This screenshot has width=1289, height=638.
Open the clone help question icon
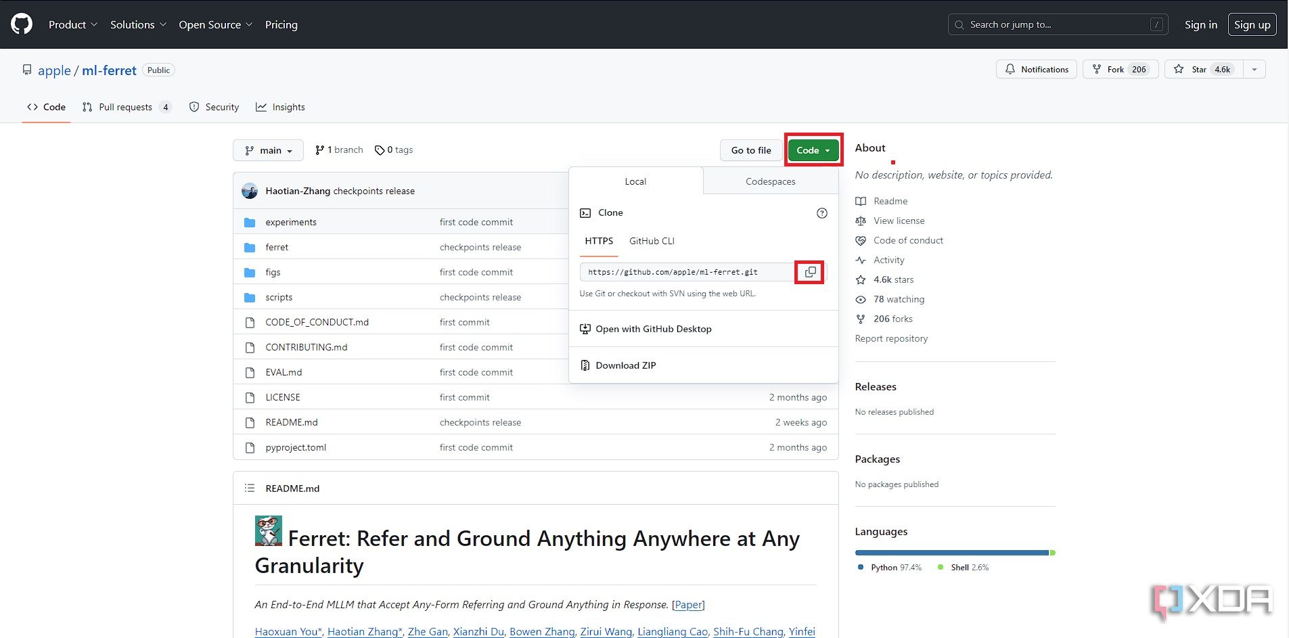pyautogui.click(x=822, y=213)
